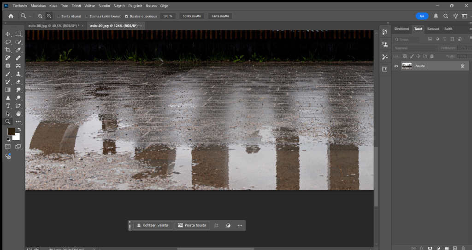
Task: Select the Move tool
Action: click(x=8, y=34)
